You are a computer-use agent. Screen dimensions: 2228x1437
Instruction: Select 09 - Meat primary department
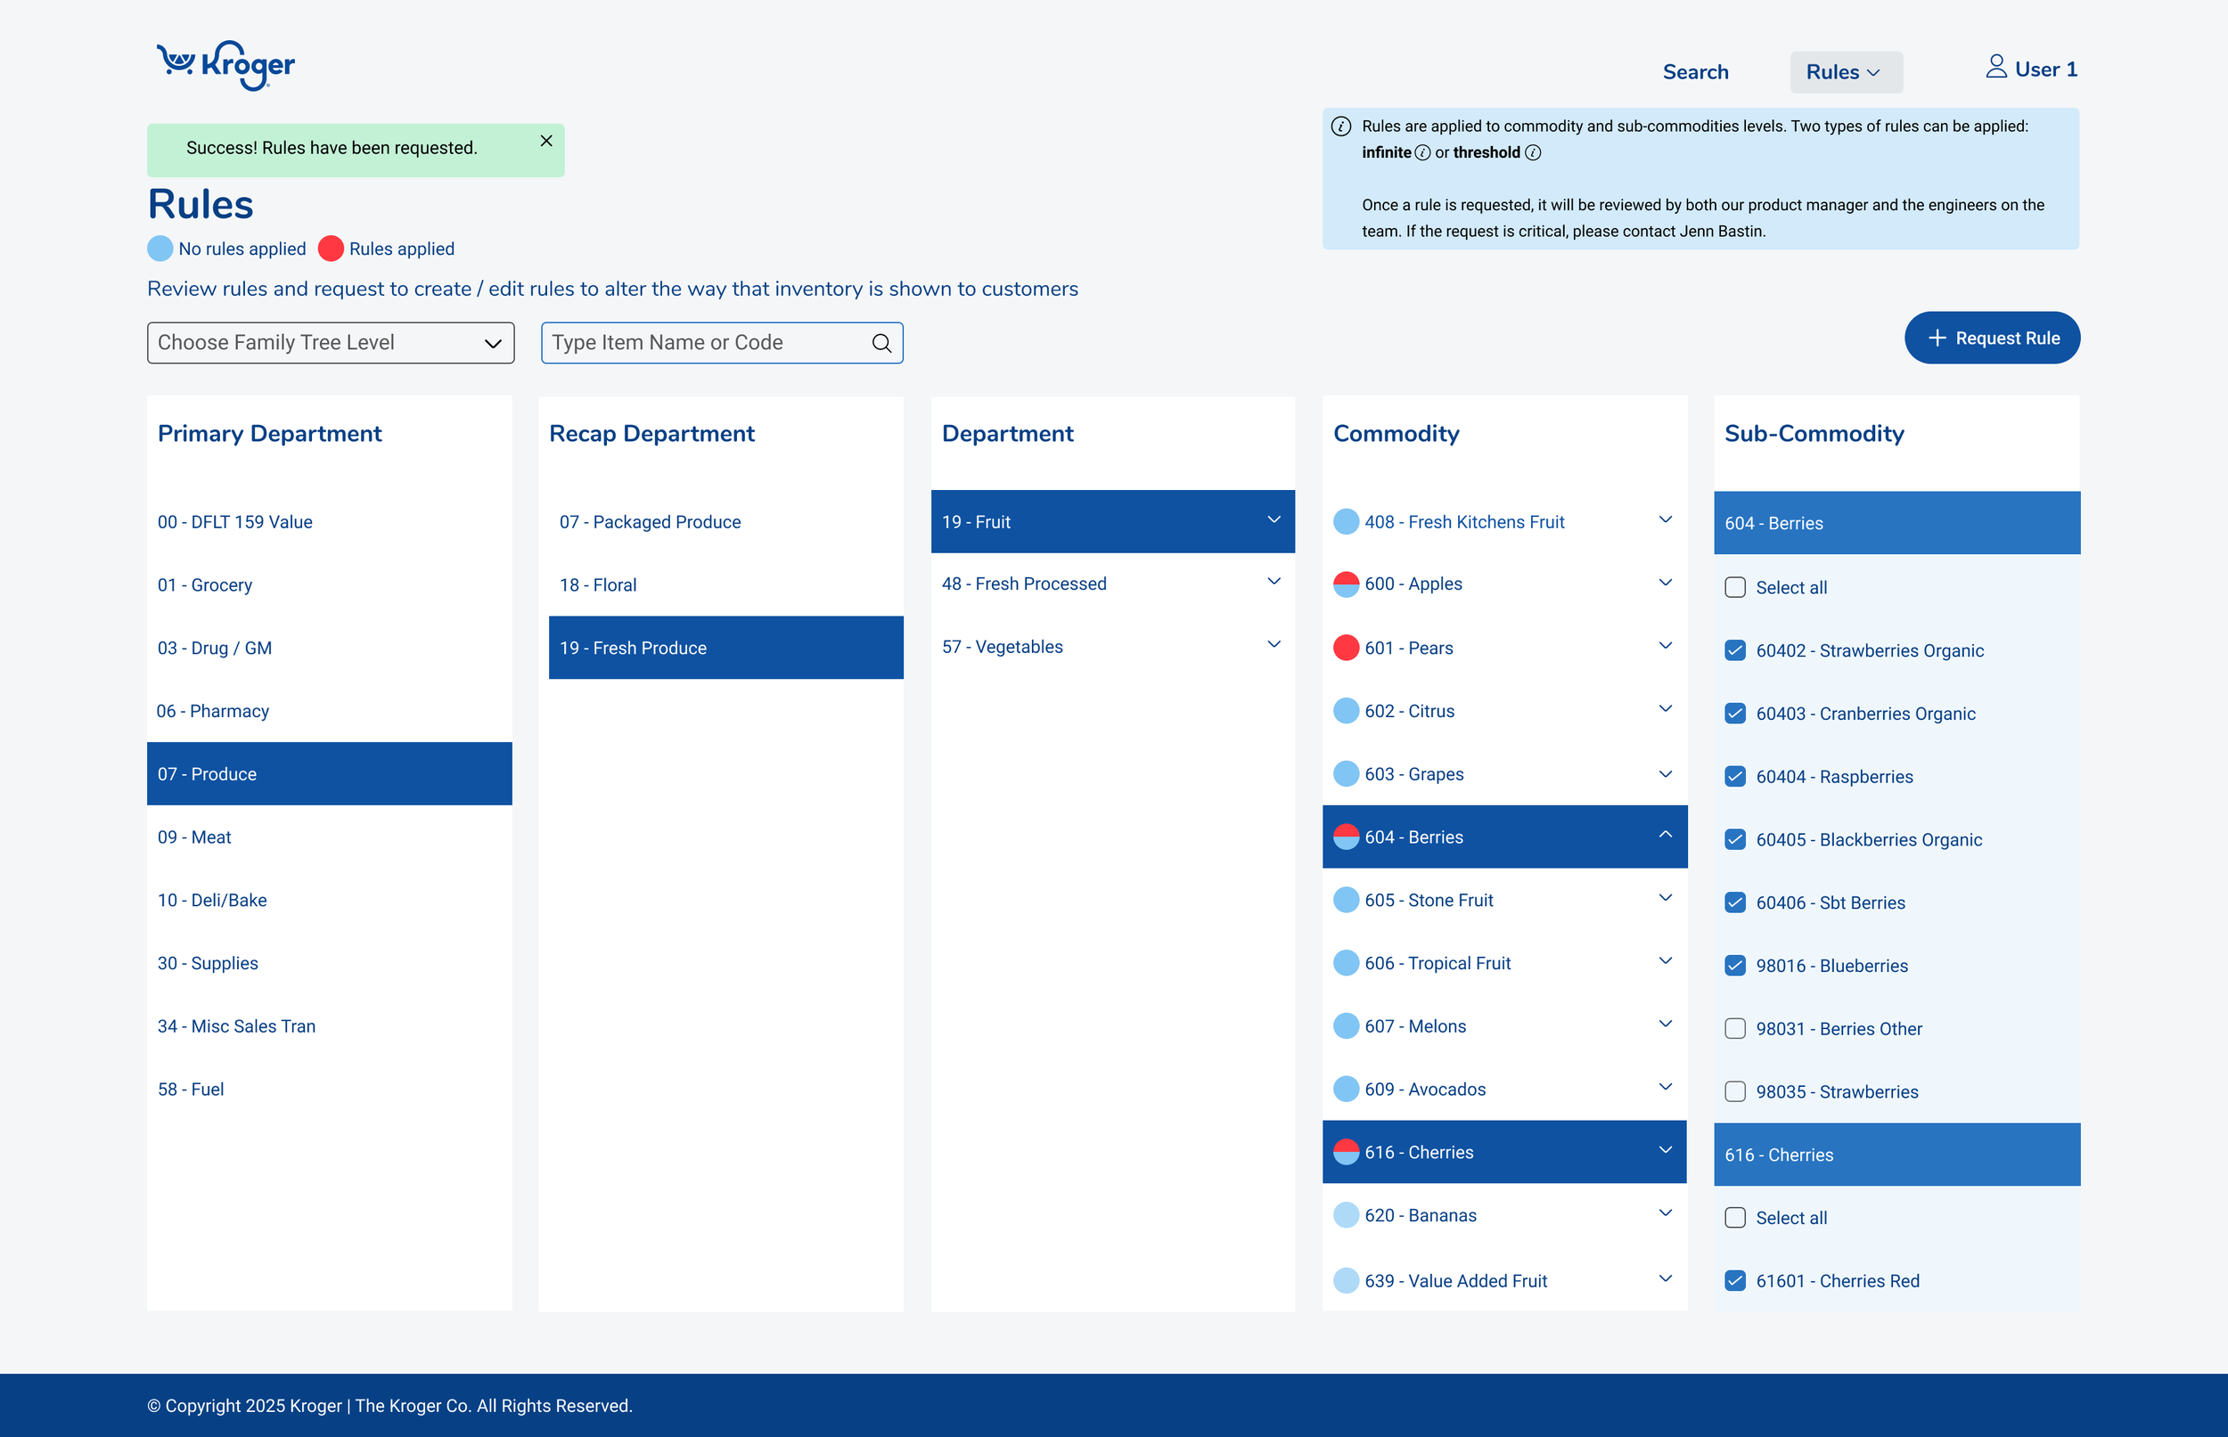tap(195, 837)
